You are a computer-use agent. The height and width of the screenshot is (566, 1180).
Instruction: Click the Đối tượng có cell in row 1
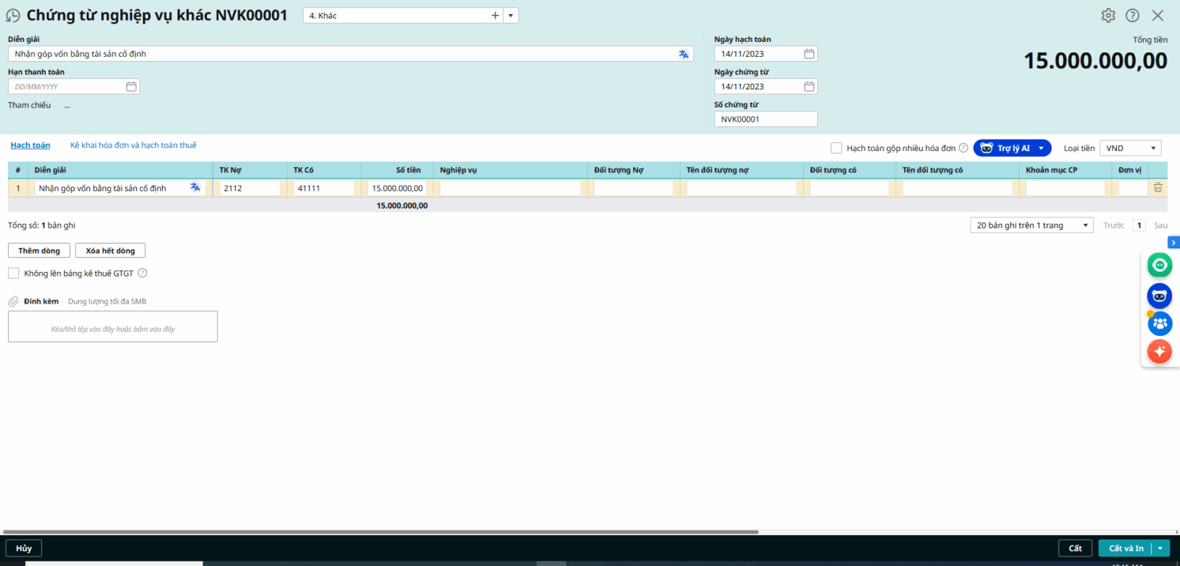coord(850,189)
